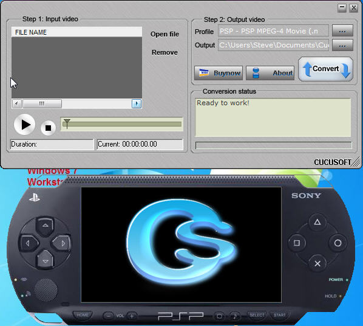Click Remove to delete selected file

click(x=165, y=52)
